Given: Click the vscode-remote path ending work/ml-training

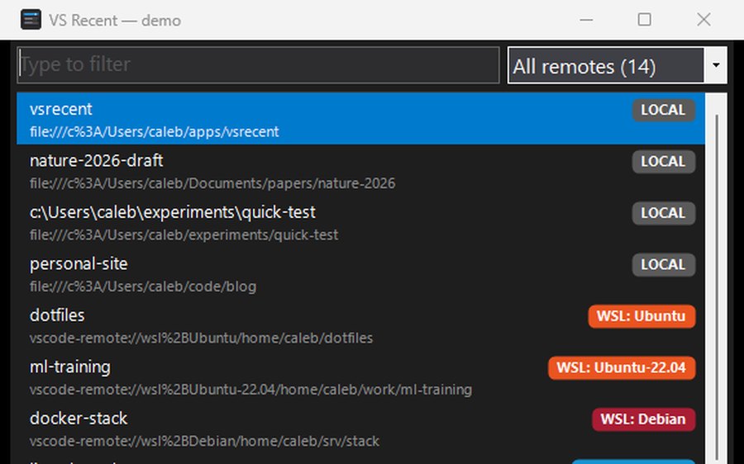Looking at the screenshot, I should click(x=250, y=390).
